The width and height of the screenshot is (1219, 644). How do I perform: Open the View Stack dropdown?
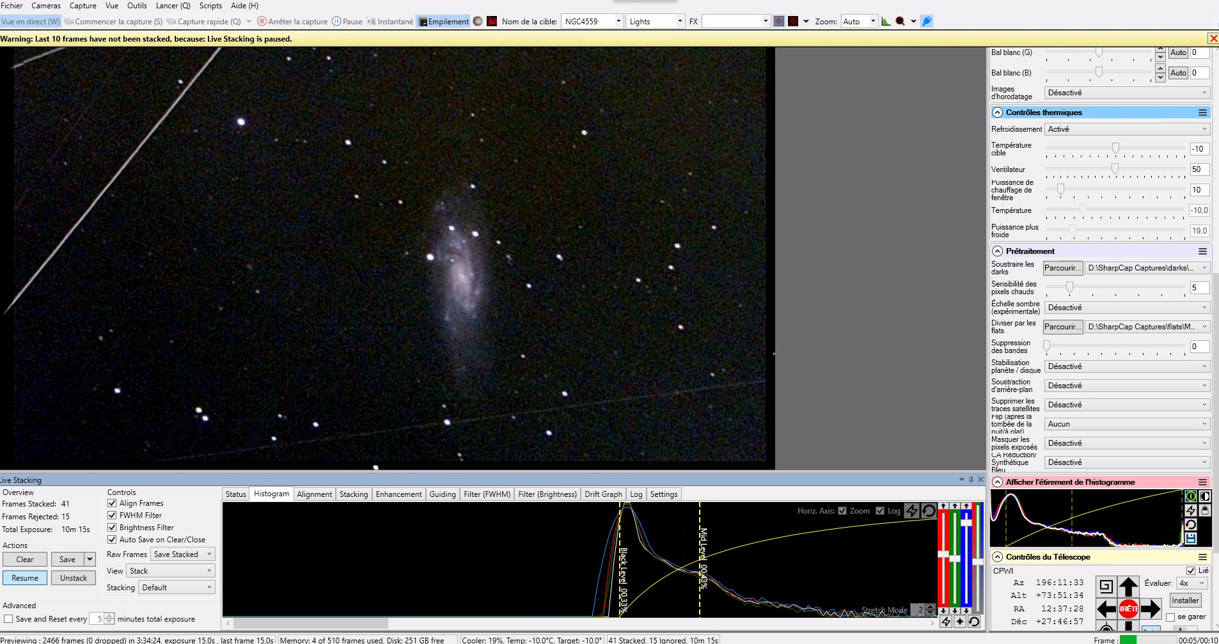(170, 570)
